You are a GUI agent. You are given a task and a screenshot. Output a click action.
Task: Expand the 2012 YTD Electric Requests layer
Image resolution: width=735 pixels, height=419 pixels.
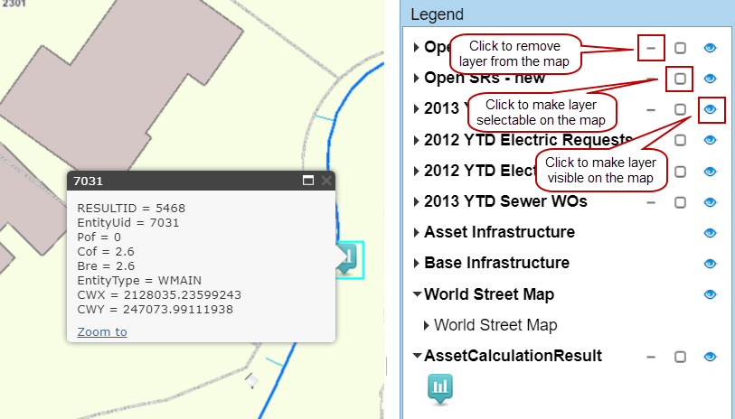pyautogui.click(x=416, y=140)
